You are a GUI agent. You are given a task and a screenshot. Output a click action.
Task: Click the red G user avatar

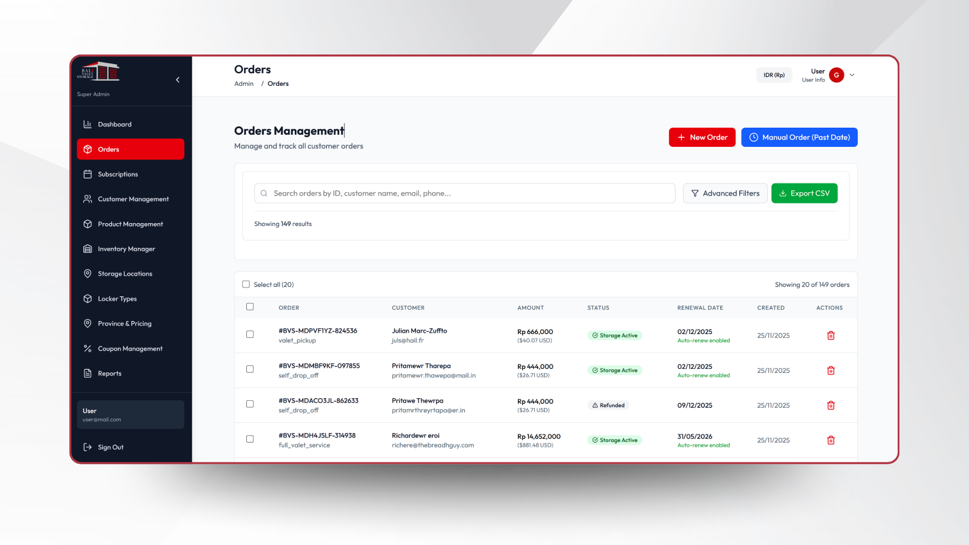click(x=836, y=75)
